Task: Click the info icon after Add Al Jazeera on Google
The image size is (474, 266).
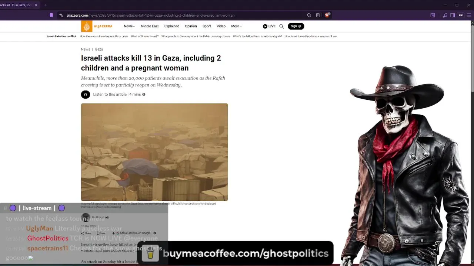Action: (154, 233)
